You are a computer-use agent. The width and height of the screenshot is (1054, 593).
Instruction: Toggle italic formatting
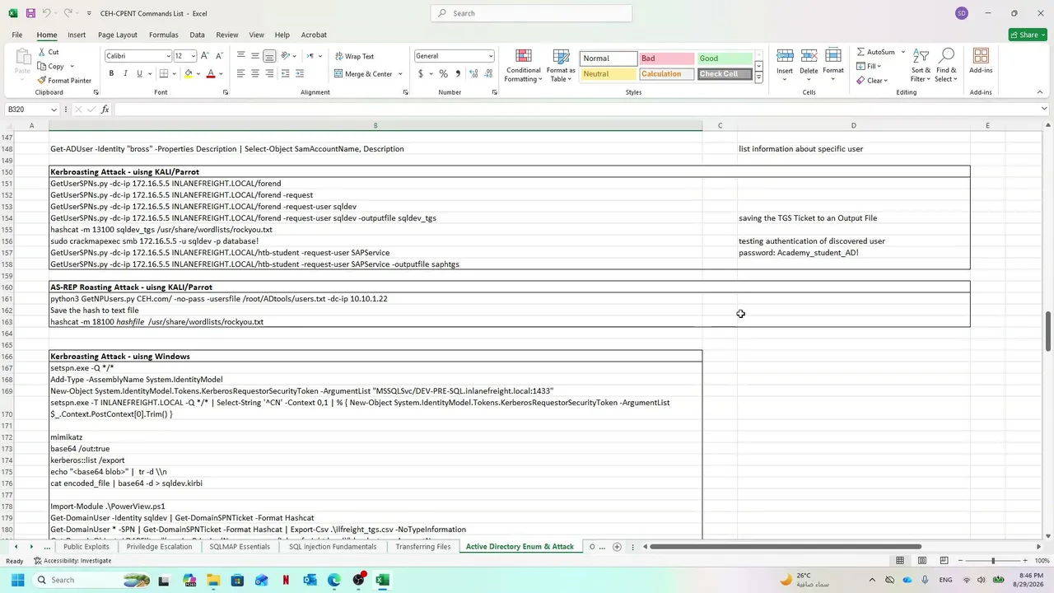click(125, 74)
